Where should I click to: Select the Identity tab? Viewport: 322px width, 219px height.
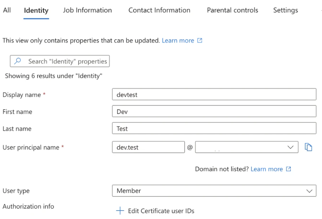pos(36,10)
